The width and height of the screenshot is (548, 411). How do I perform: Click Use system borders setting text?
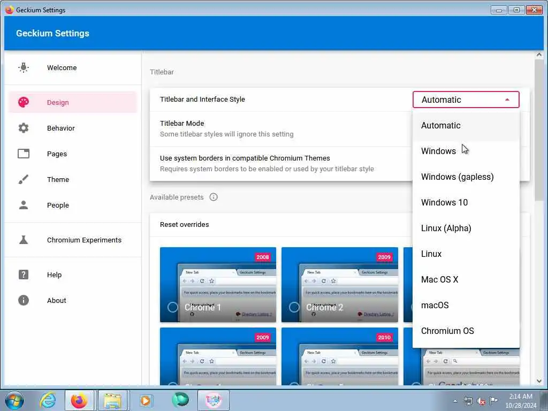click(245, 158)
